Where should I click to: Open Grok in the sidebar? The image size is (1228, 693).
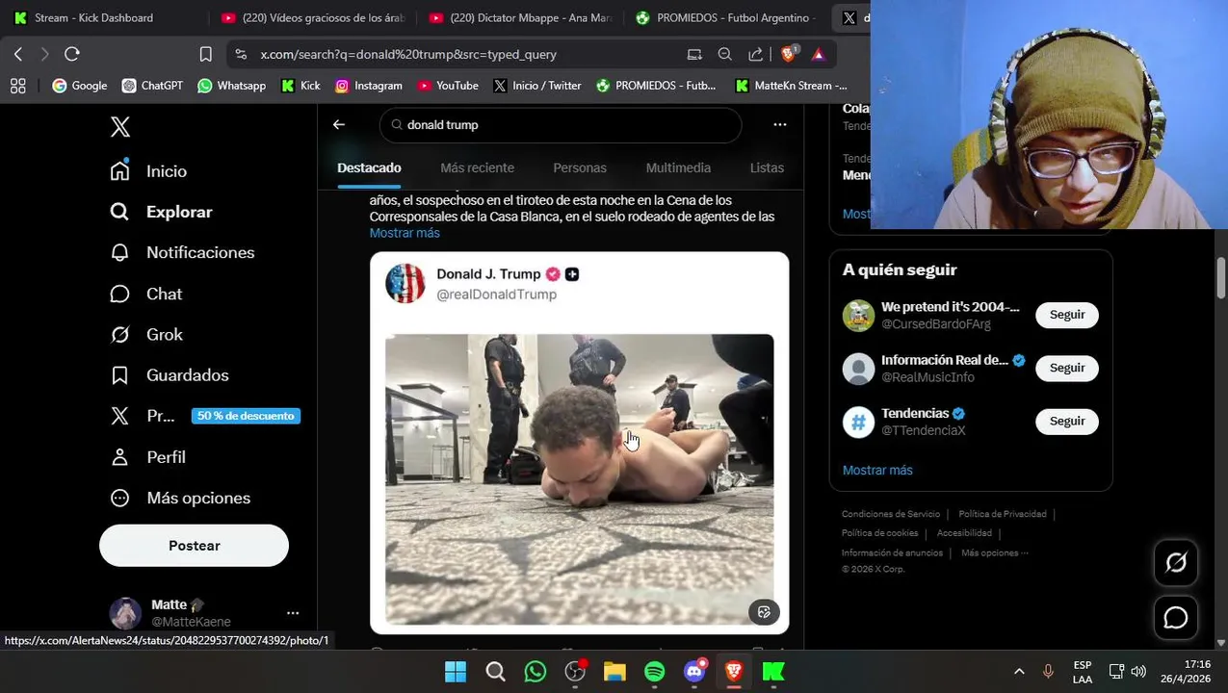pyautogui.click(x=145, y=334)
